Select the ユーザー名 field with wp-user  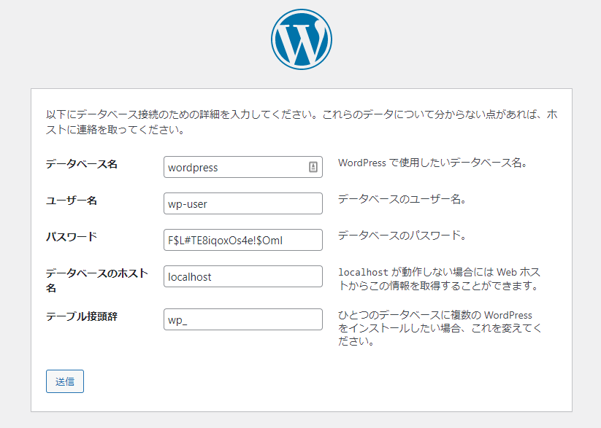coord(243,203)
